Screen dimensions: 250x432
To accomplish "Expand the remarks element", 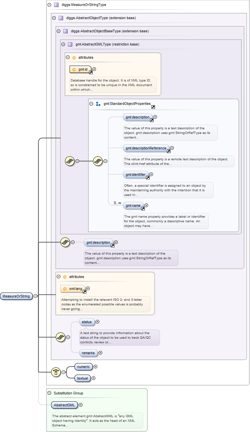I will (x=101, y=353).
